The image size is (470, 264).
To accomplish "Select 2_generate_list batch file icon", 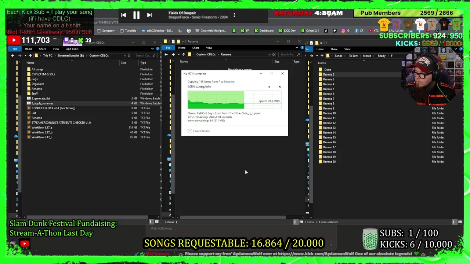I will [29, 98].
